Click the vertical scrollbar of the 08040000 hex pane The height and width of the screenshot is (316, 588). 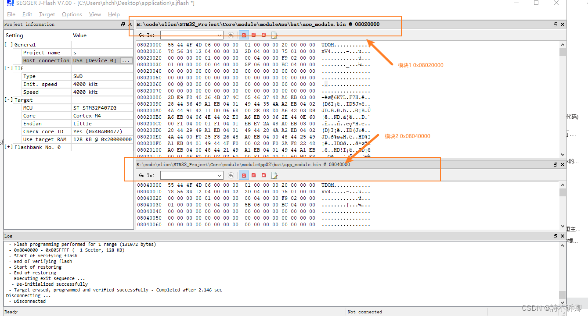[563, 205]
